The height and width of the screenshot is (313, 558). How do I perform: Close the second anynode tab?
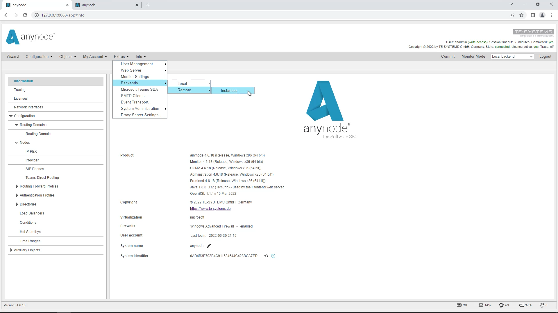(137, 5)
